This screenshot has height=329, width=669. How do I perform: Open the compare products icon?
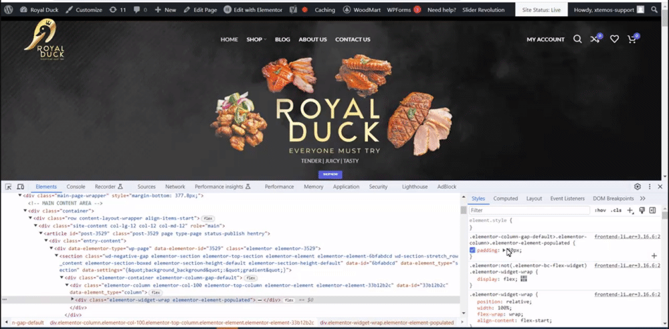596,39
